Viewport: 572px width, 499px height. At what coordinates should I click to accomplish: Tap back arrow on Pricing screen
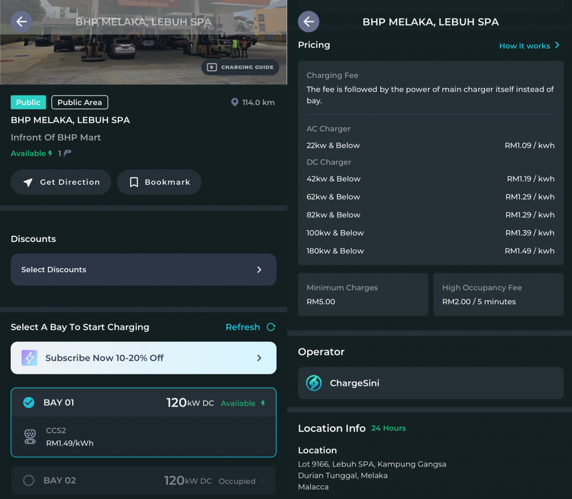click(309, 22)
